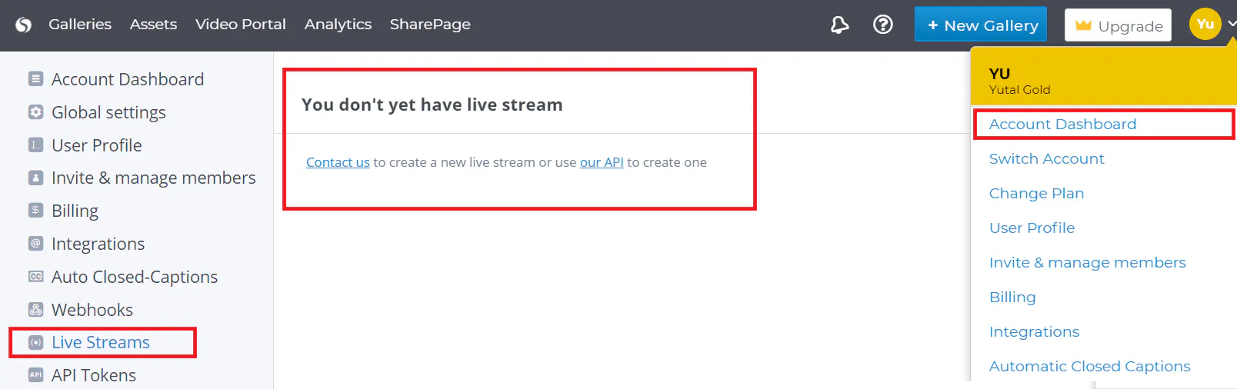Choose Automatic Closed Captions in dropdown
The image size is (1237, 389).
(1090, 366)
